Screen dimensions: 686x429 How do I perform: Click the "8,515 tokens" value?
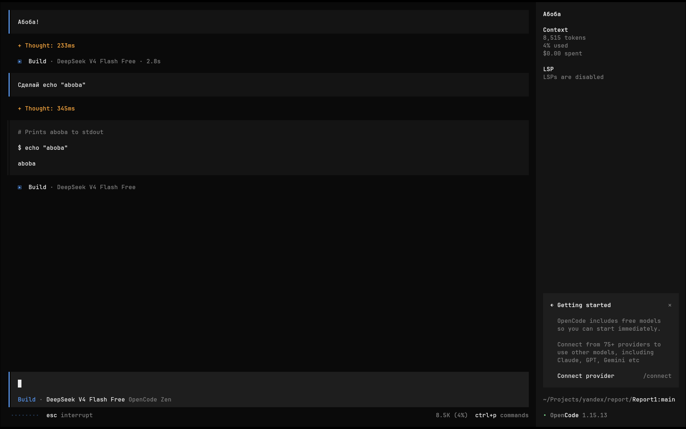(x=565, y=38)
